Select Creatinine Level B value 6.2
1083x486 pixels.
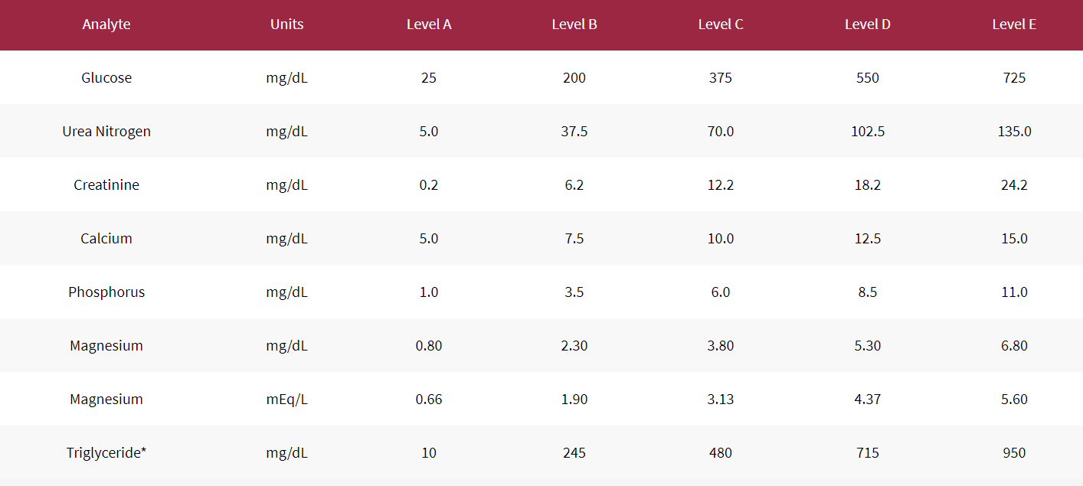pyautogui.click(x=574, y=185)
